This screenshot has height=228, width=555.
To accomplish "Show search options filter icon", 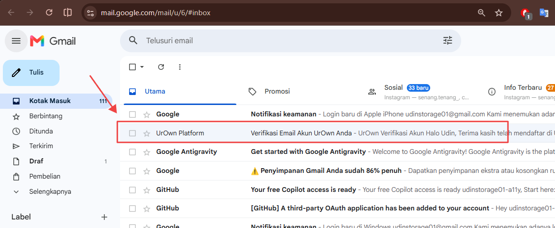I will (x=448, y=40).
